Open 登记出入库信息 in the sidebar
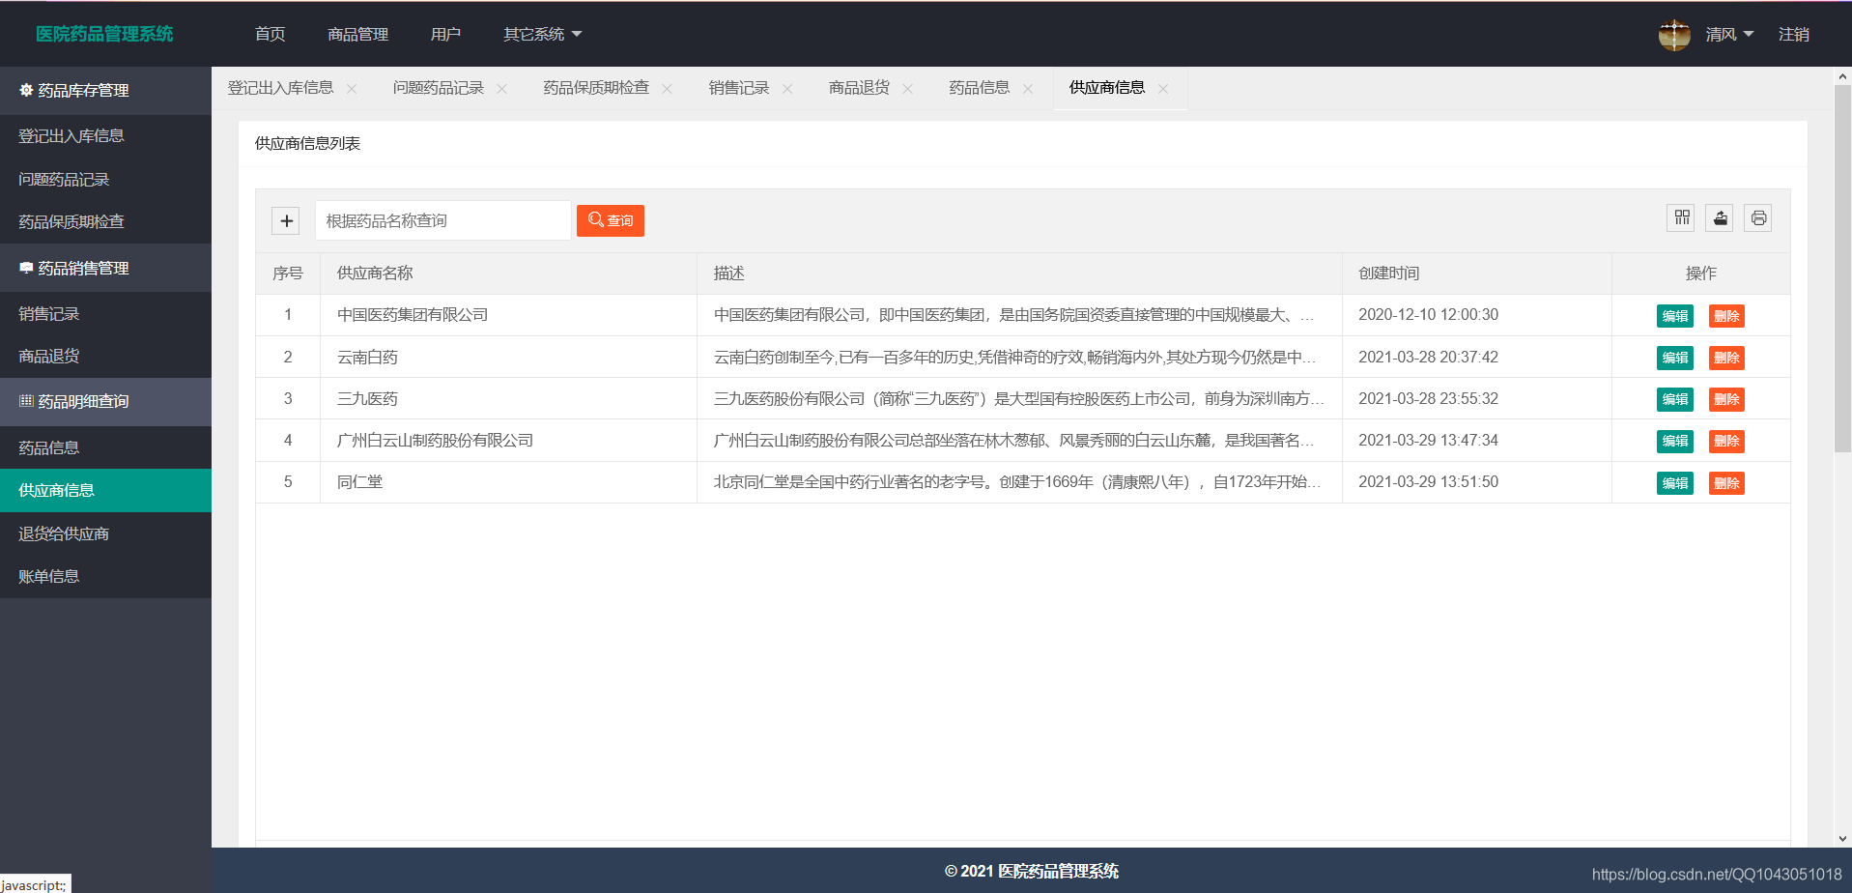 pos(105,136)
